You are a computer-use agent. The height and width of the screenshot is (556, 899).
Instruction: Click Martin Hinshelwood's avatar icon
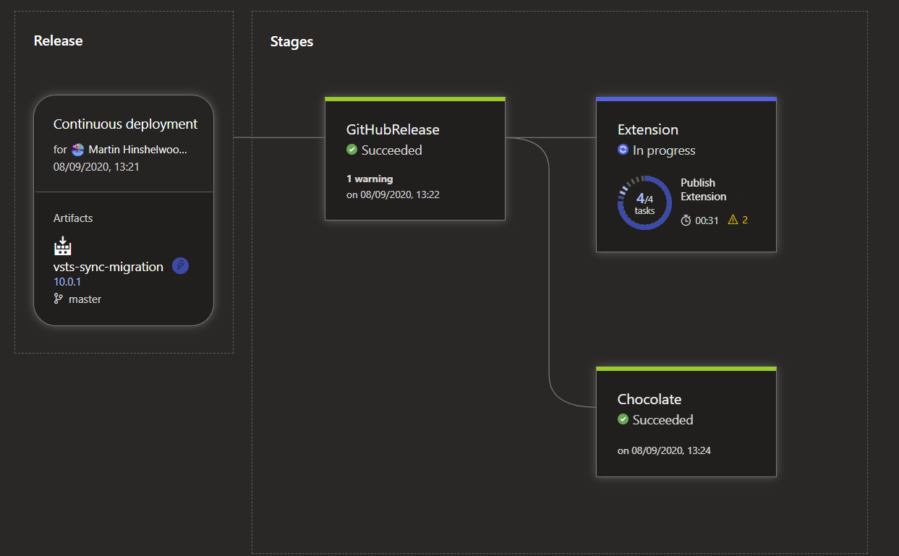(77, 148)
